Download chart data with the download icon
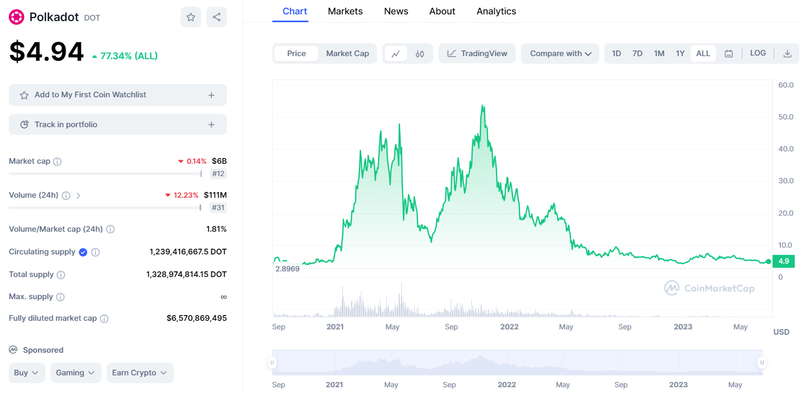The image size is (803, 397). click(788, 54)
